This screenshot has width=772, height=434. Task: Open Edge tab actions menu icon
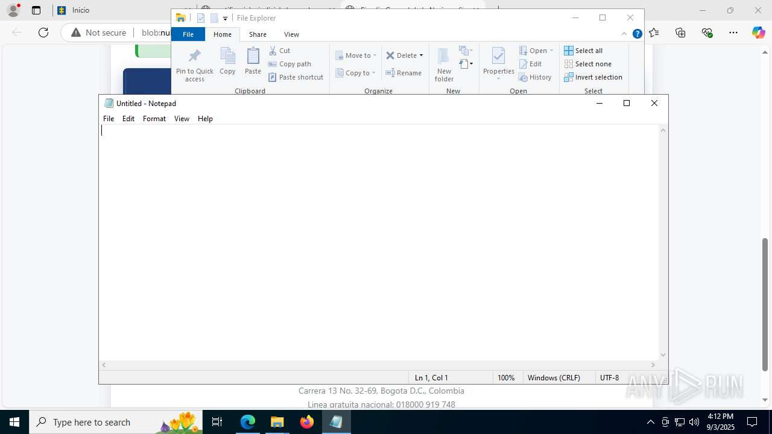tap(36, 10)
